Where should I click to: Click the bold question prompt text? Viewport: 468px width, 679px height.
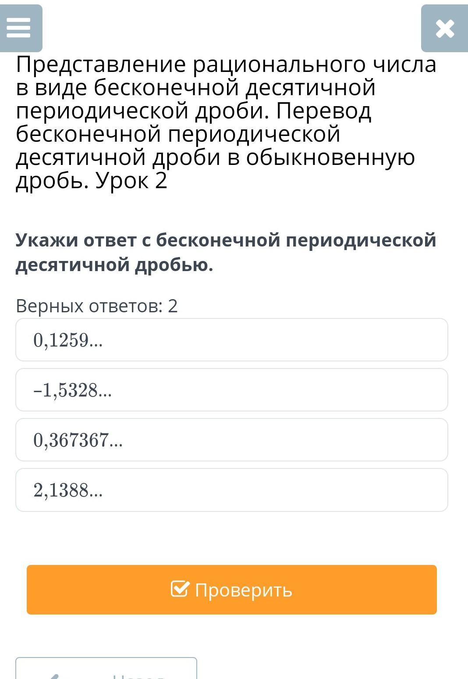coord(226,252)
